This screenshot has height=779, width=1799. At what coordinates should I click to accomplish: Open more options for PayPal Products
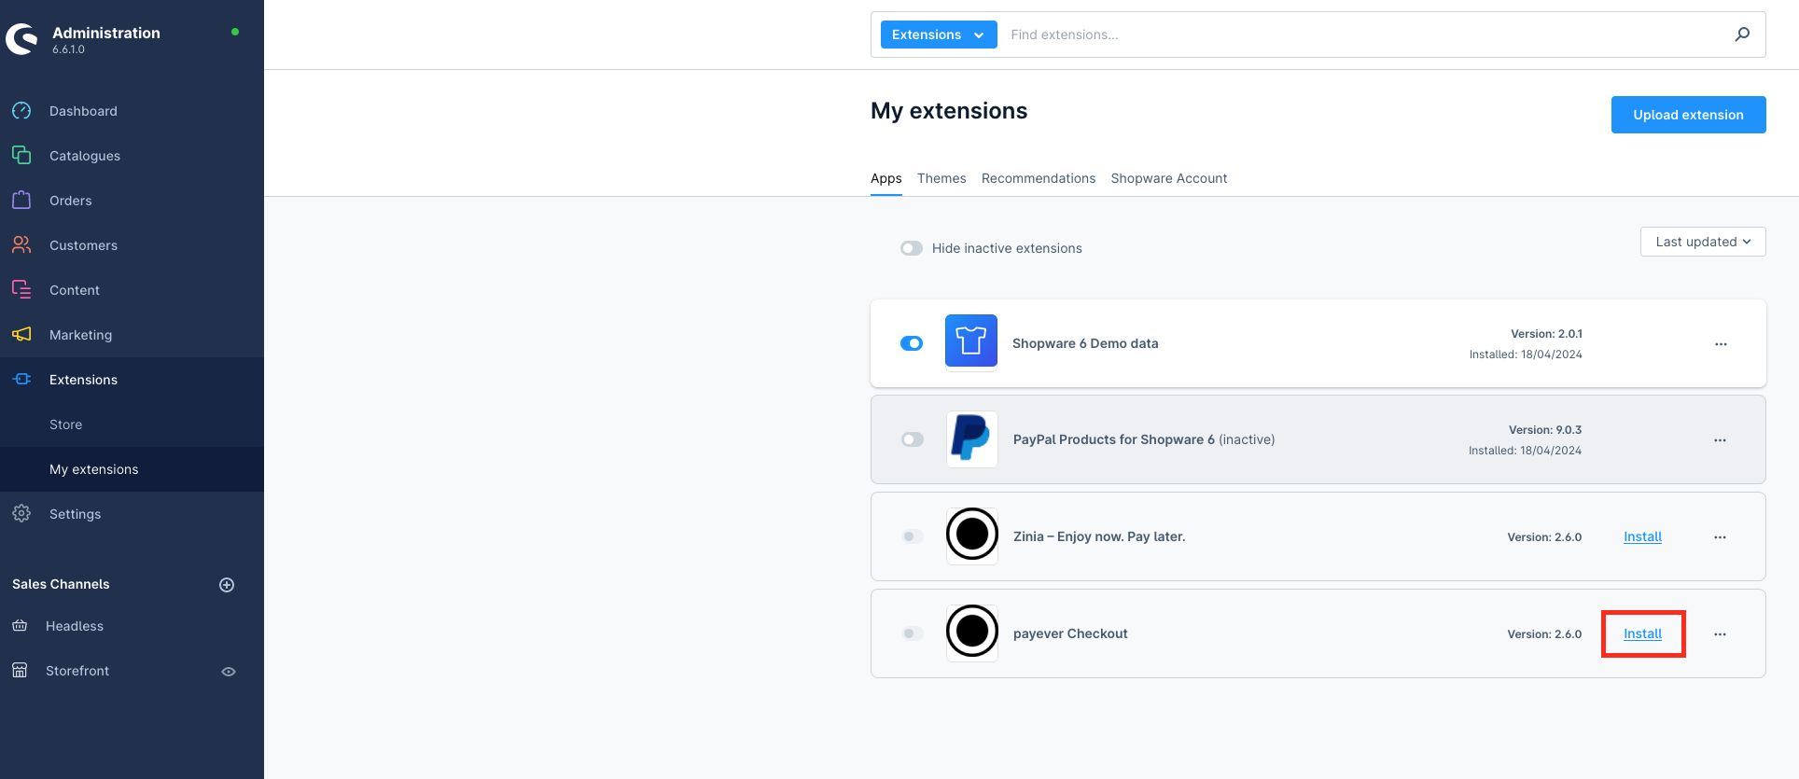(1720, 440)
